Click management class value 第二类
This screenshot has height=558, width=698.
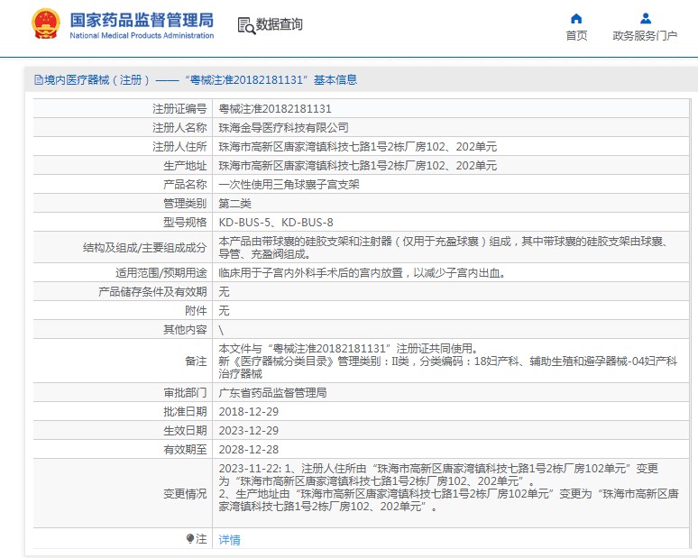(x=234, y=204)
